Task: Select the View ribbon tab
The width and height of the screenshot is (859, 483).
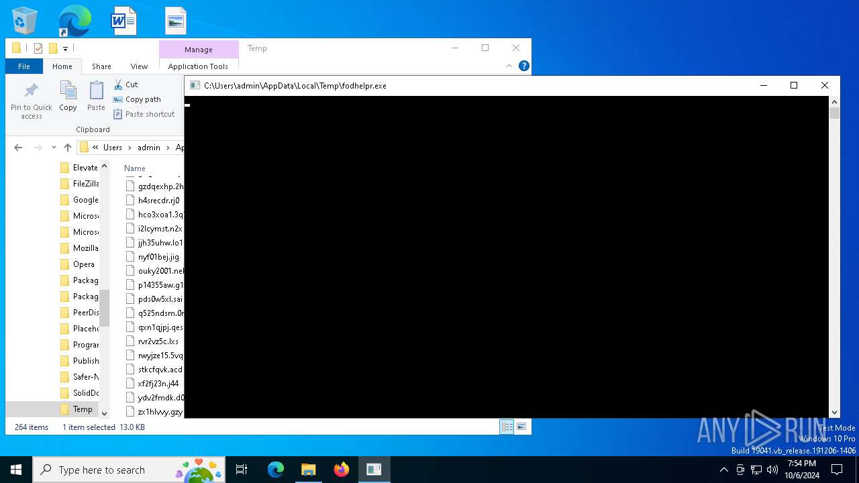Action: (x=139, y=66)
